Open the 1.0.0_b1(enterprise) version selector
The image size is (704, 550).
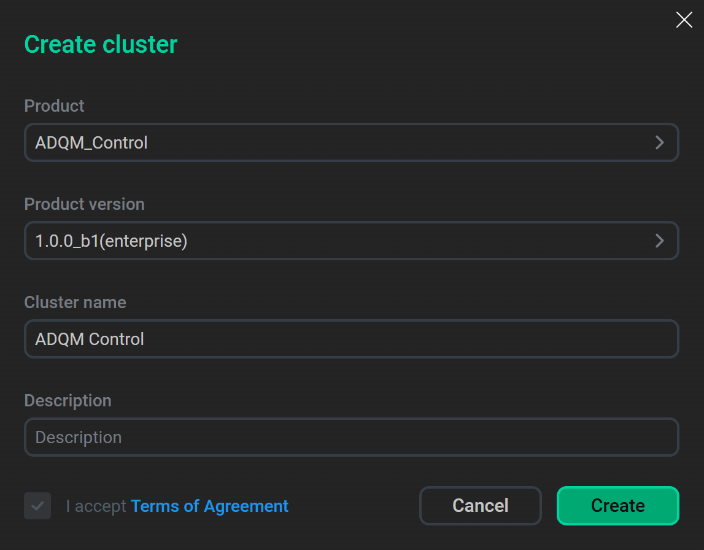pyautogui.click(x=351, y=241)
